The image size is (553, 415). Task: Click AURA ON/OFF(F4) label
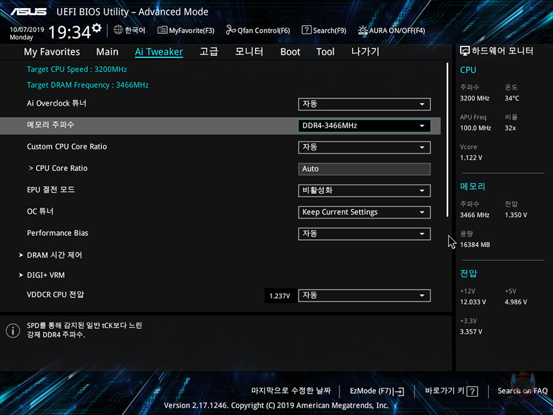click(x=397, y=31)
